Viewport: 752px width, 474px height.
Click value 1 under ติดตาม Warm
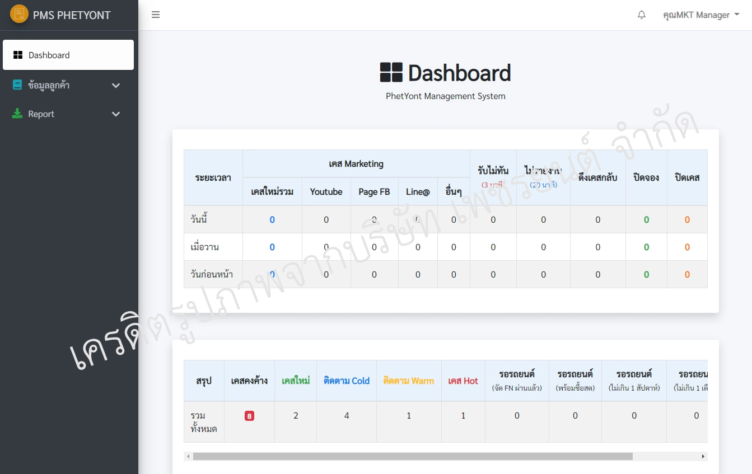(x=409, y=416)
